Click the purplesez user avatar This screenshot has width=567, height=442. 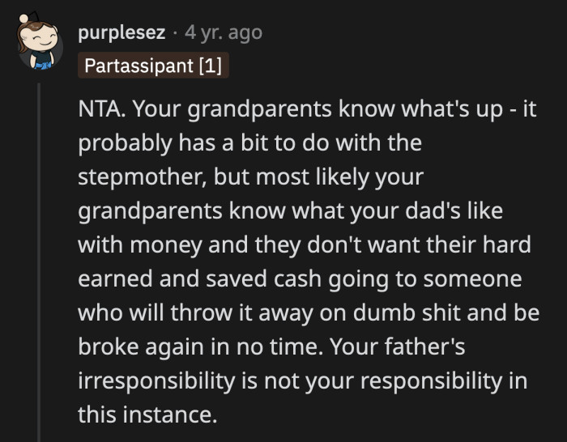click(39, 48)
